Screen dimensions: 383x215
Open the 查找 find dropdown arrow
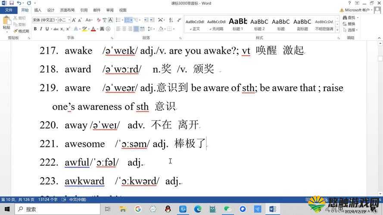(x=358, y=18)
